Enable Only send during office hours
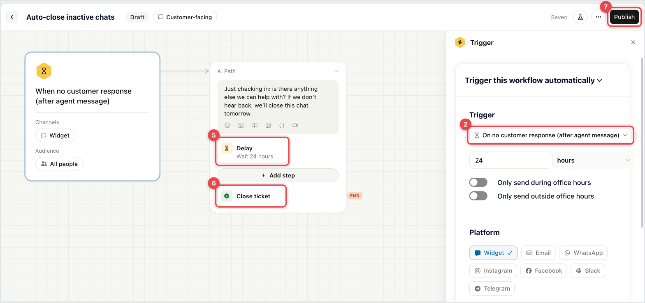Viewport: 645px width, 303px height. pyautogui.click(x=478, y=182)
